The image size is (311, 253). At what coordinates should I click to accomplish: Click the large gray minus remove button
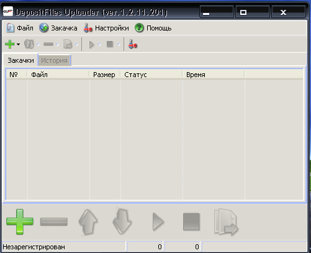54,222
